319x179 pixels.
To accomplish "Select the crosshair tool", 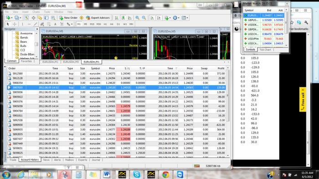I will (15, 24).
